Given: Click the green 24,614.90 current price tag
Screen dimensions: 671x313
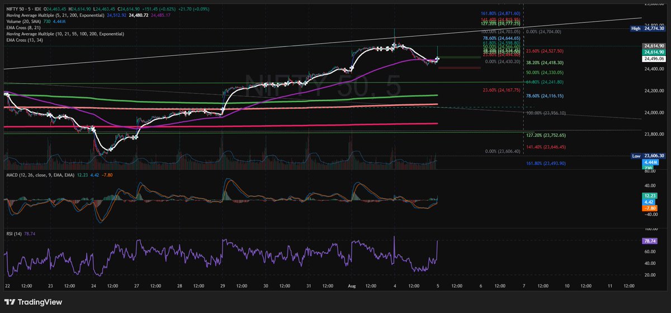Looking at the screenshot, I should pyautogui.click(x=654, y=51).
